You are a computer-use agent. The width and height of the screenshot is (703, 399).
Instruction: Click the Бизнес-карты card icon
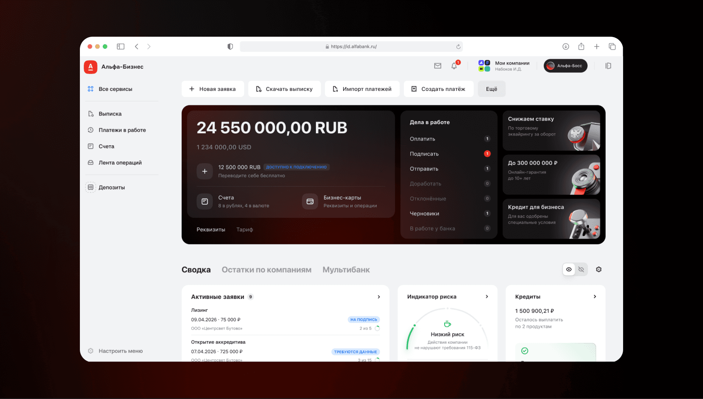click(310, 201)
